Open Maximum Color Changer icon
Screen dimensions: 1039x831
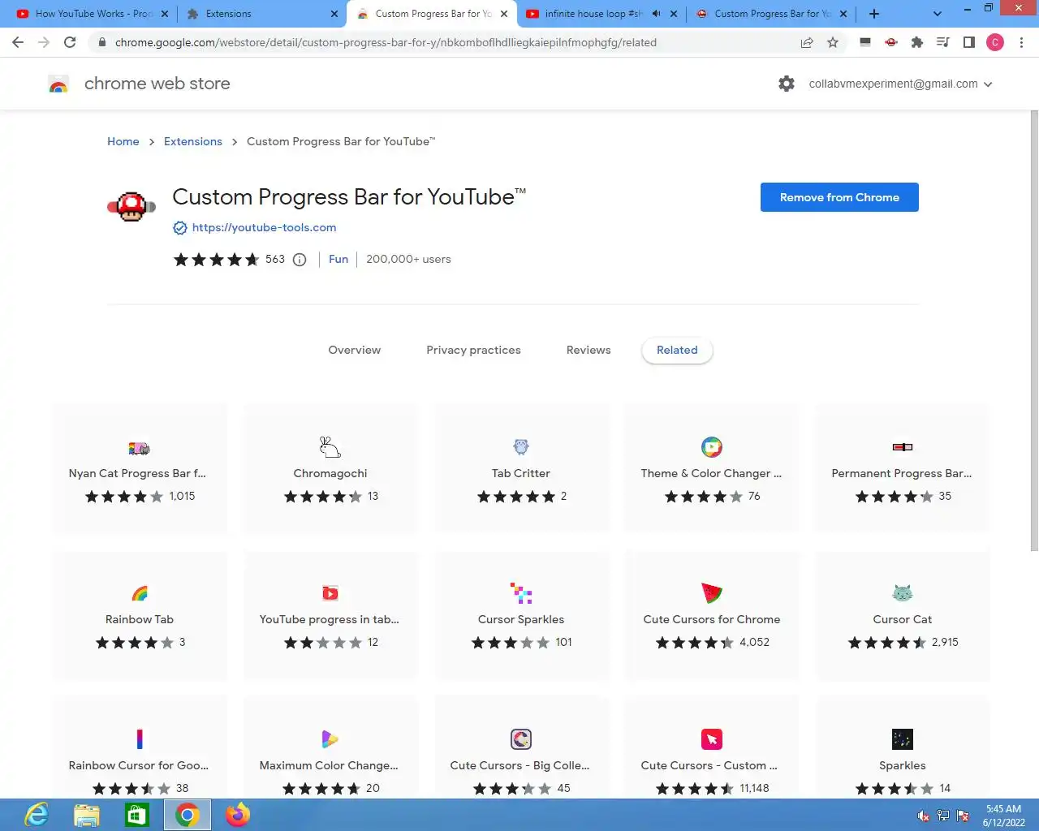[x=330, y=739]
